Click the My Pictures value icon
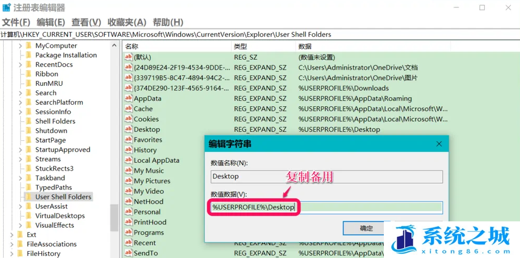This screenshot has height=258, width=520. (128, 181)
